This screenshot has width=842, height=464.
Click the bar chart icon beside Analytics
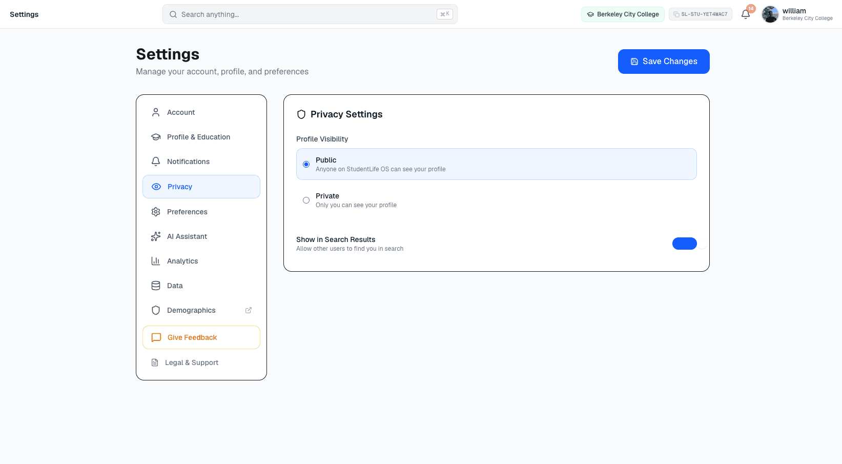click(x=156, y=261)
